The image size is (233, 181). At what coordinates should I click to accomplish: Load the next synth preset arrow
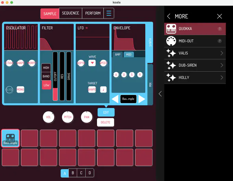tap(142, 99)
